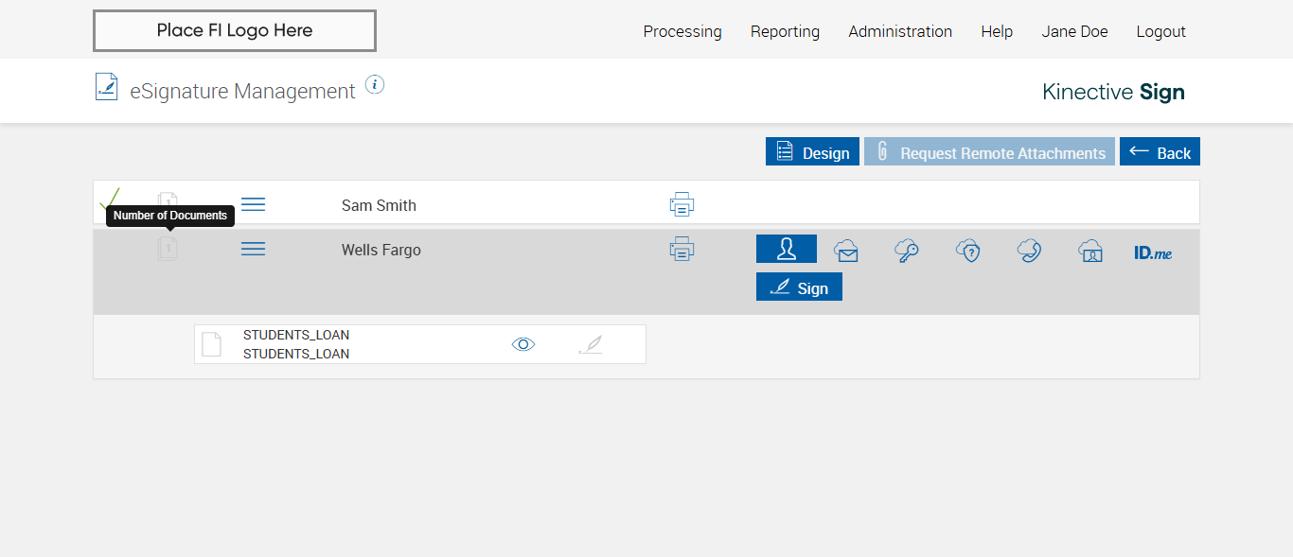Open the Processing menu

pos(682,31)
